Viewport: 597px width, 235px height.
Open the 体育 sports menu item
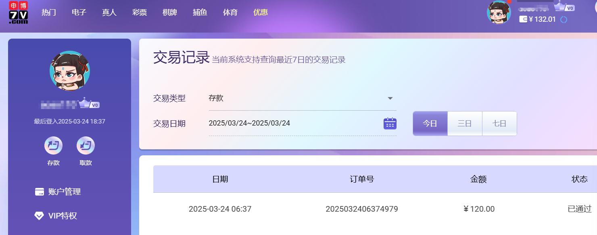[230, 12]
